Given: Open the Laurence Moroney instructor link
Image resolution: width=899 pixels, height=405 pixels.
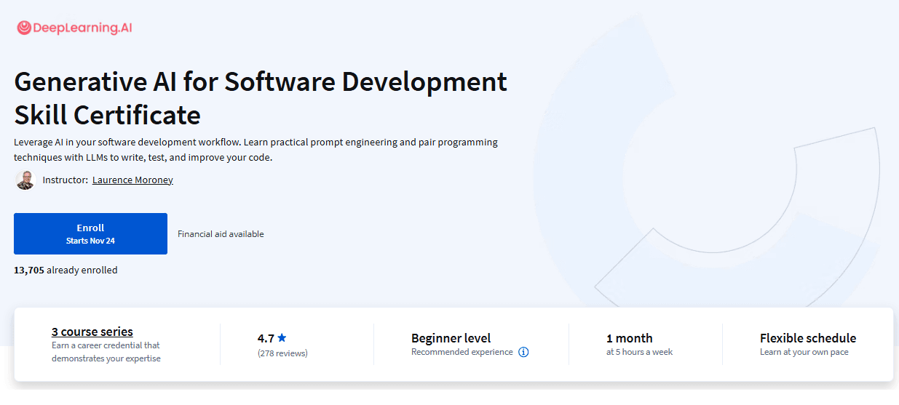Looking at the screenshot, I should point(132,180).
